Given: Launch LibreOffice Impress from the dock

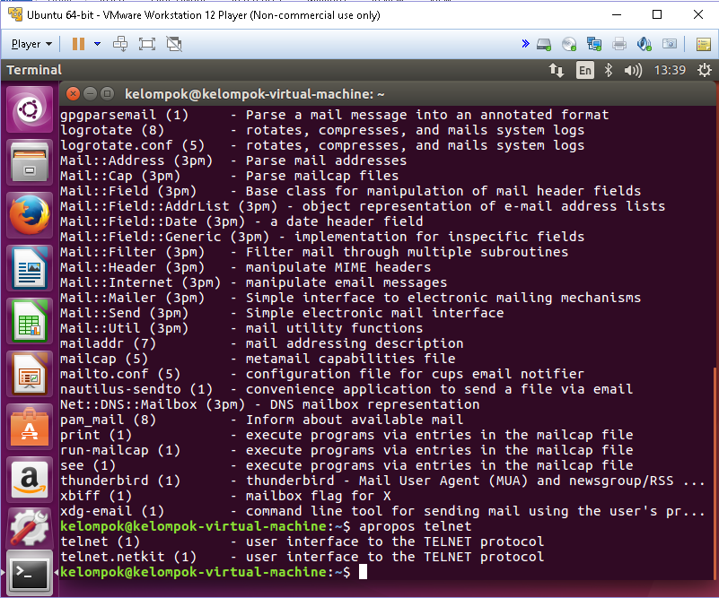Looking at the screenshot, I should [x=30, y=374].
